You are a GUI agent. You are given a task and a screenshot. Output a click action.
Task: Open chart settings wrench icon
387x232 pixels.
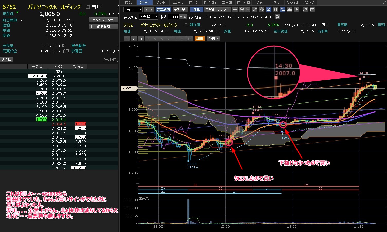[x=296, y=10]
